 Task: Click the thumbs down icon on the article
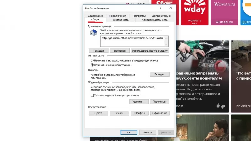click(x=223, y=106)
